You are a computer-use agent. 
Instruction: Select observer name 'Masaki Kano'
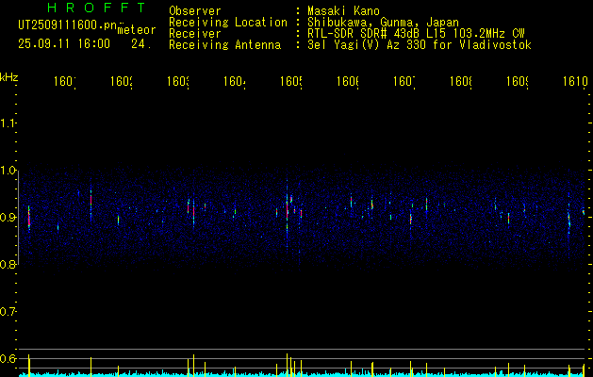pos(343,11)
